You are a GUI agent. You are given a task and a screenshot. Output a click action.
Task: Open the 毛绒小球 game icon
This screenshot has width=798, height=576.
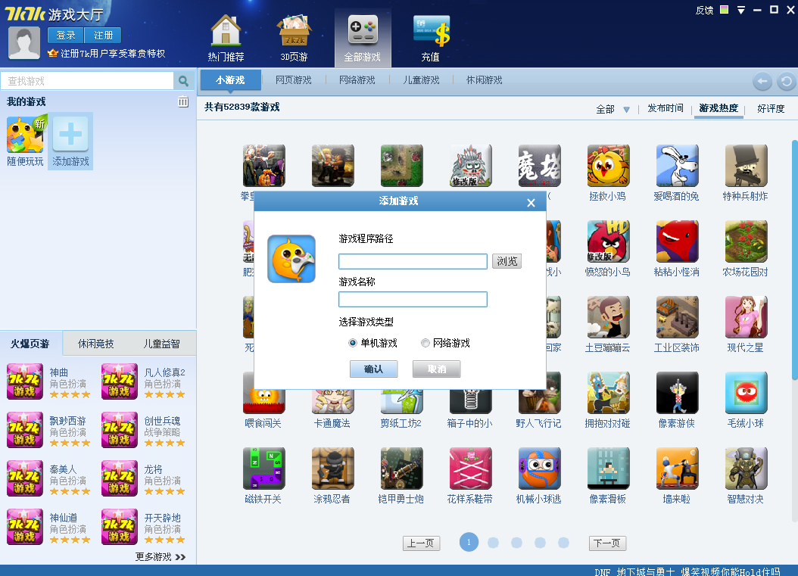tap(746, 392)
